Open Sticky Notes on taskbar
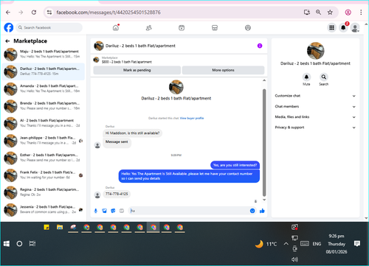This screenshot has height=266, width=369. click(46, 227)
